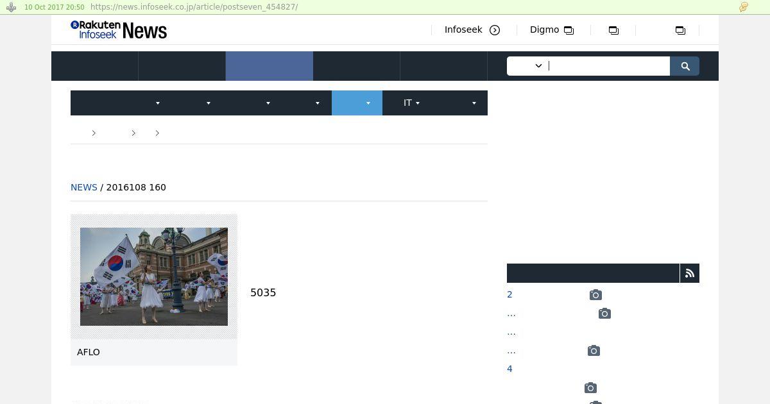Open the sidebar headline starting with '4'

[x=509, y=369]
